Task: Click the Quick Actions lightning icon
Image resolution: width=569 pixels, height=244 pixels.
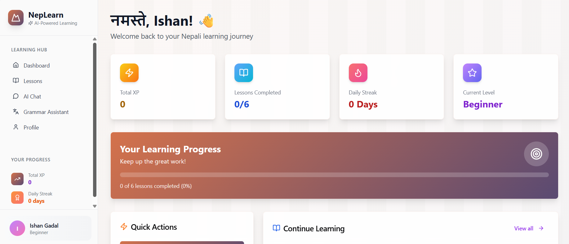Action: pos(124,227)
